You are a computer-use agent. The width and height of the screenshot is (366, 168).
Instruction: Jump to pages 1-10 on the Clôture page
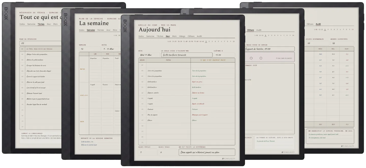pos(257,35)
